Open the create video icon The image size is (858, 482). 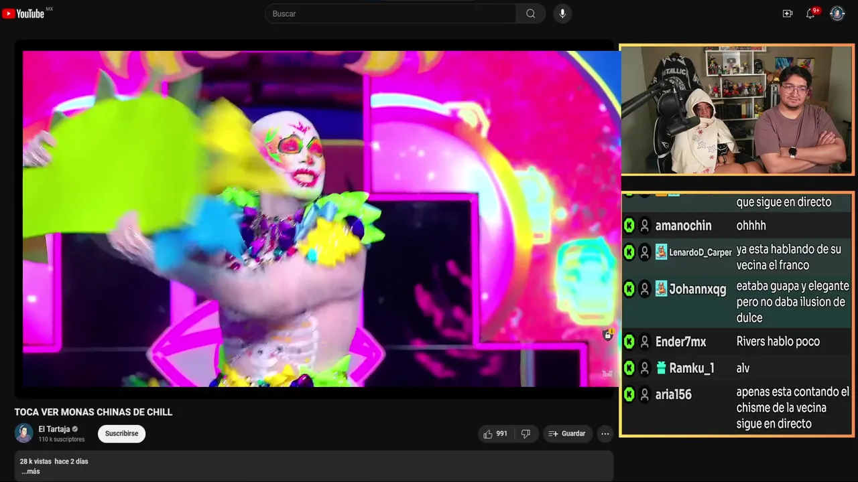tap(788, 13)
